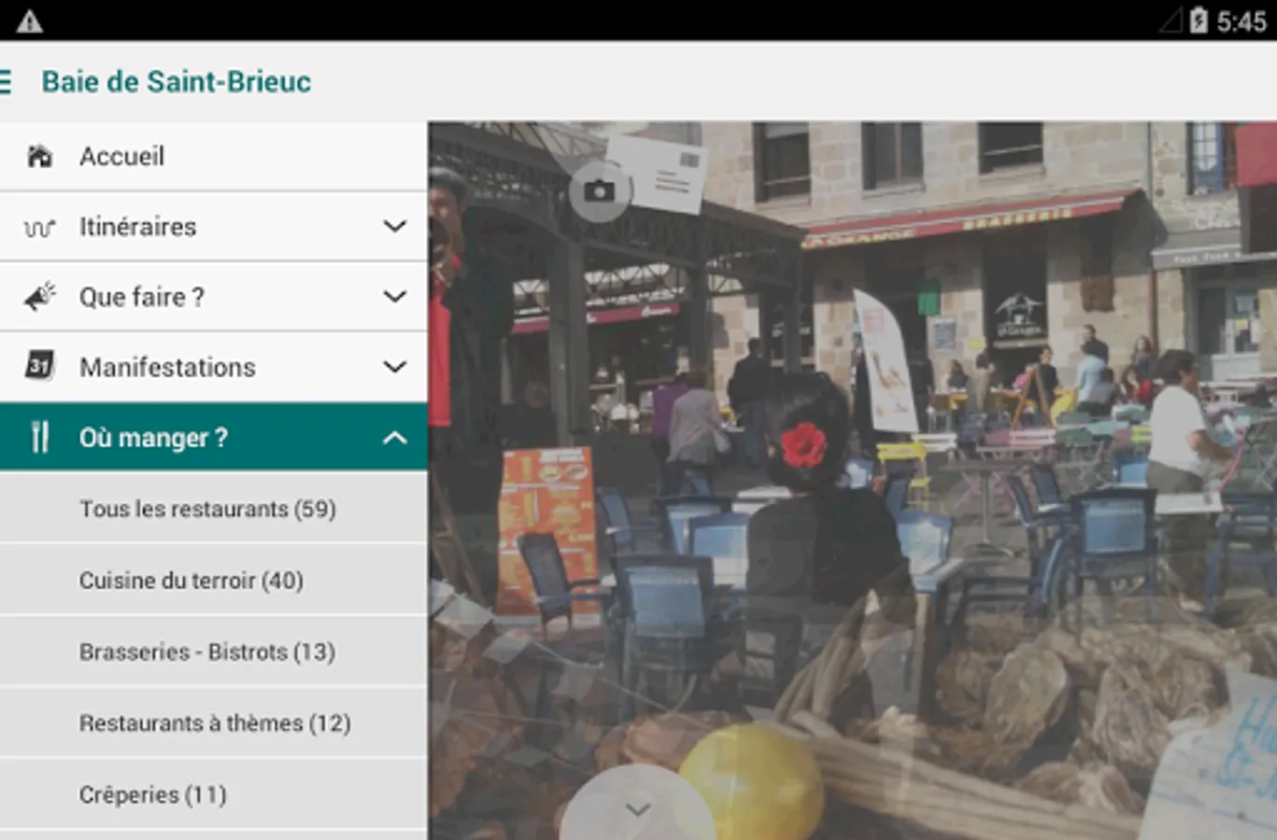Click the Manifestations calendar icon

[x=39, y=366]
